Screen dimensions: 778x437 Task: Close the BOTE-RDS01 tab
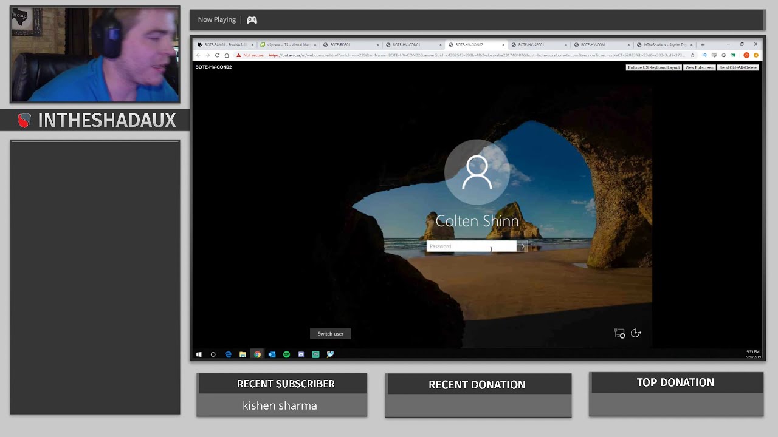(377, 44)
